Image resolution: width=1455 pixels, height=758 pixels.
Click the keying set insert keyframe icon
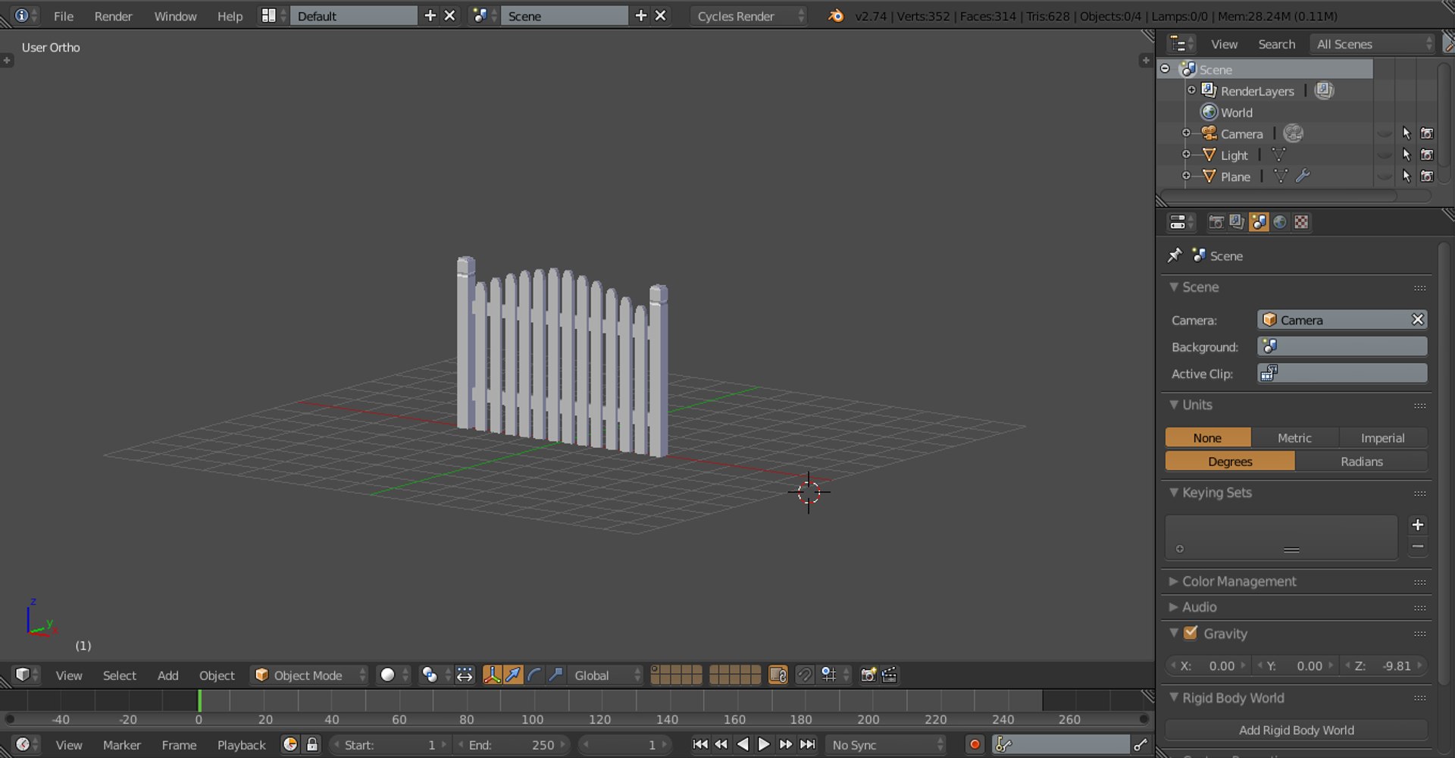coord(1141,745)
